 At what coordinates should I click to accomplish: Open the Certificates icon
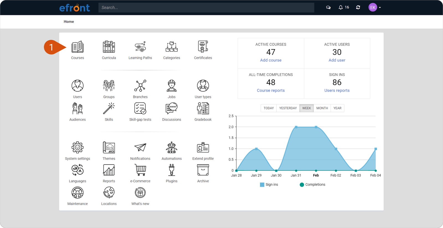tap(203, 47)
